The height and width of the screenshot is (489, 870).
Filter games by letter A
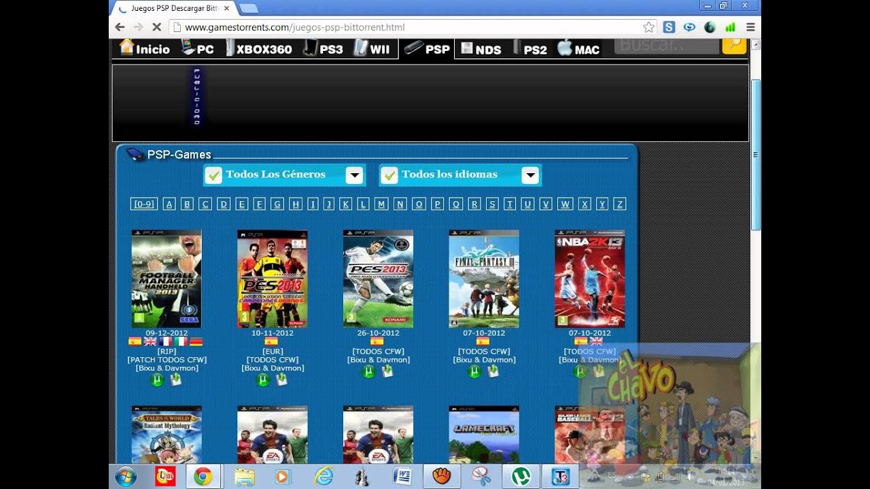click(x=169, y=204)
